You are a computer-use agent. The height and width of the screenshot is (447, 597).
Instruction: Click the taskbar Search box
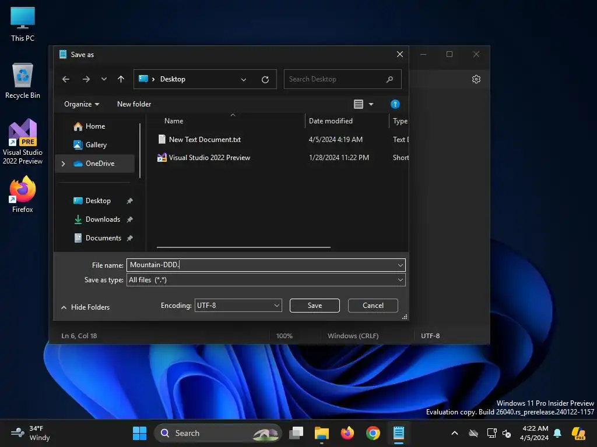[x=218, y=433]
